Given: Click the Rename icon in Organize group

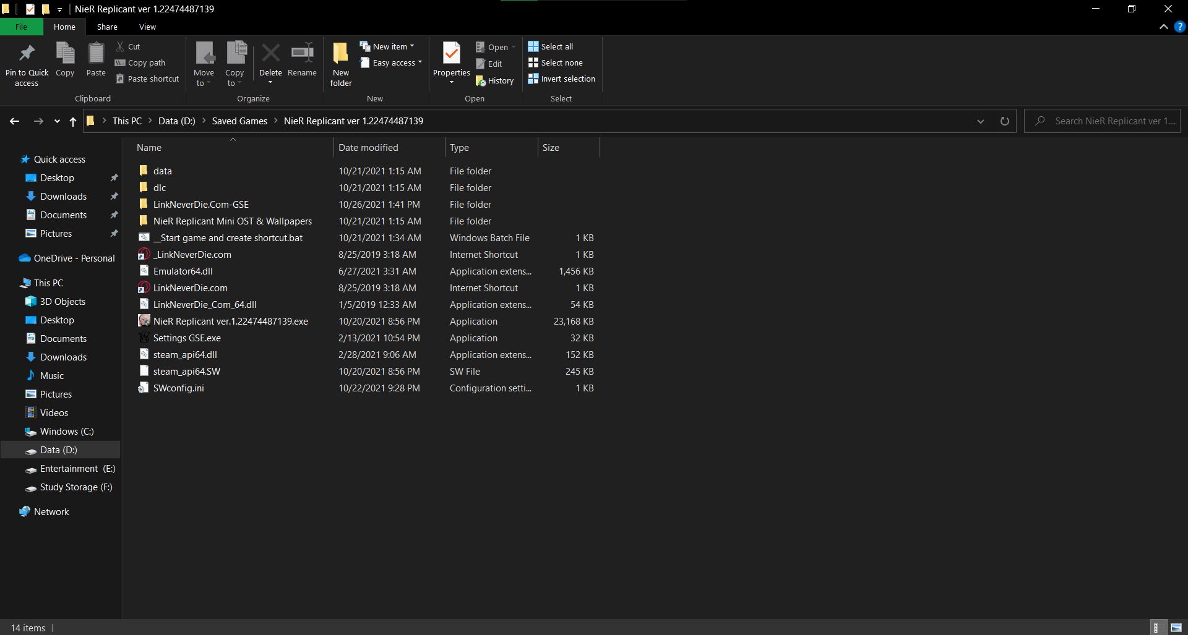Looking at the screenshot, I should 302,54.
